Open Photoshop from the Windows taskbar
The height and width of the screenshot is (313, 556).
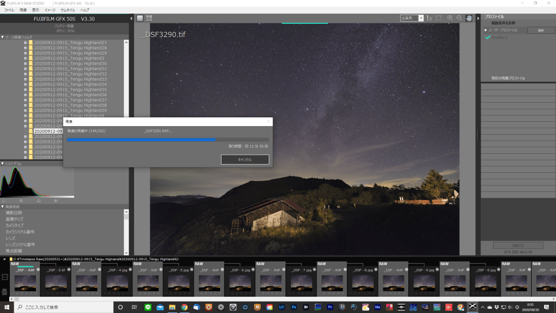click(293, 307)
